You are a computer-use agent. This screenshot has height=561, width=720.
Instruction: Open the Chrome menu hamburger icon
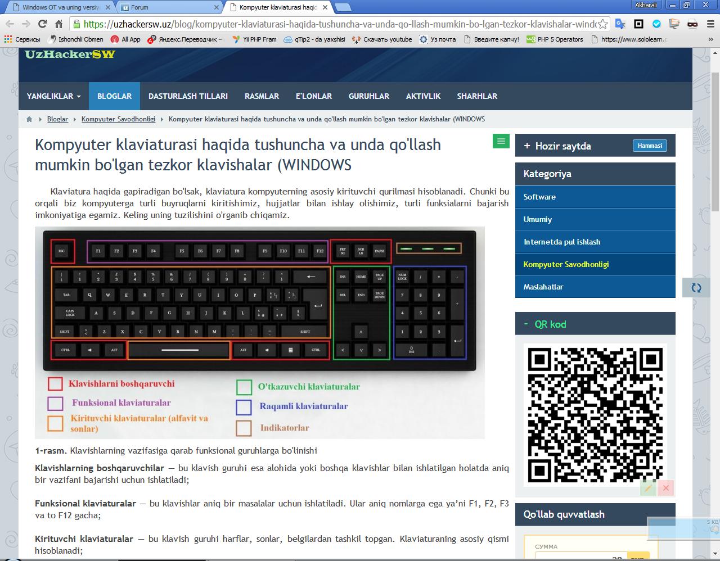coord(710,24)
